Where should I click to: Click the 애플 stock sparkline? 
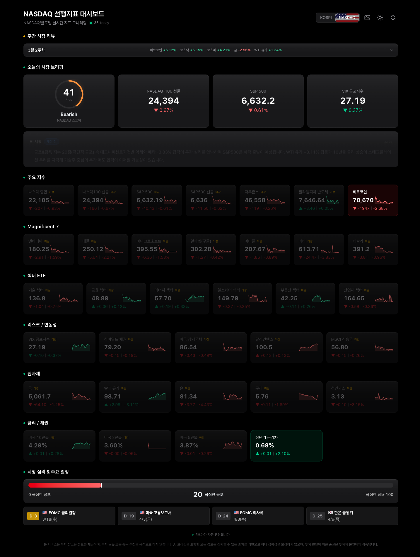tap(114, 249)
